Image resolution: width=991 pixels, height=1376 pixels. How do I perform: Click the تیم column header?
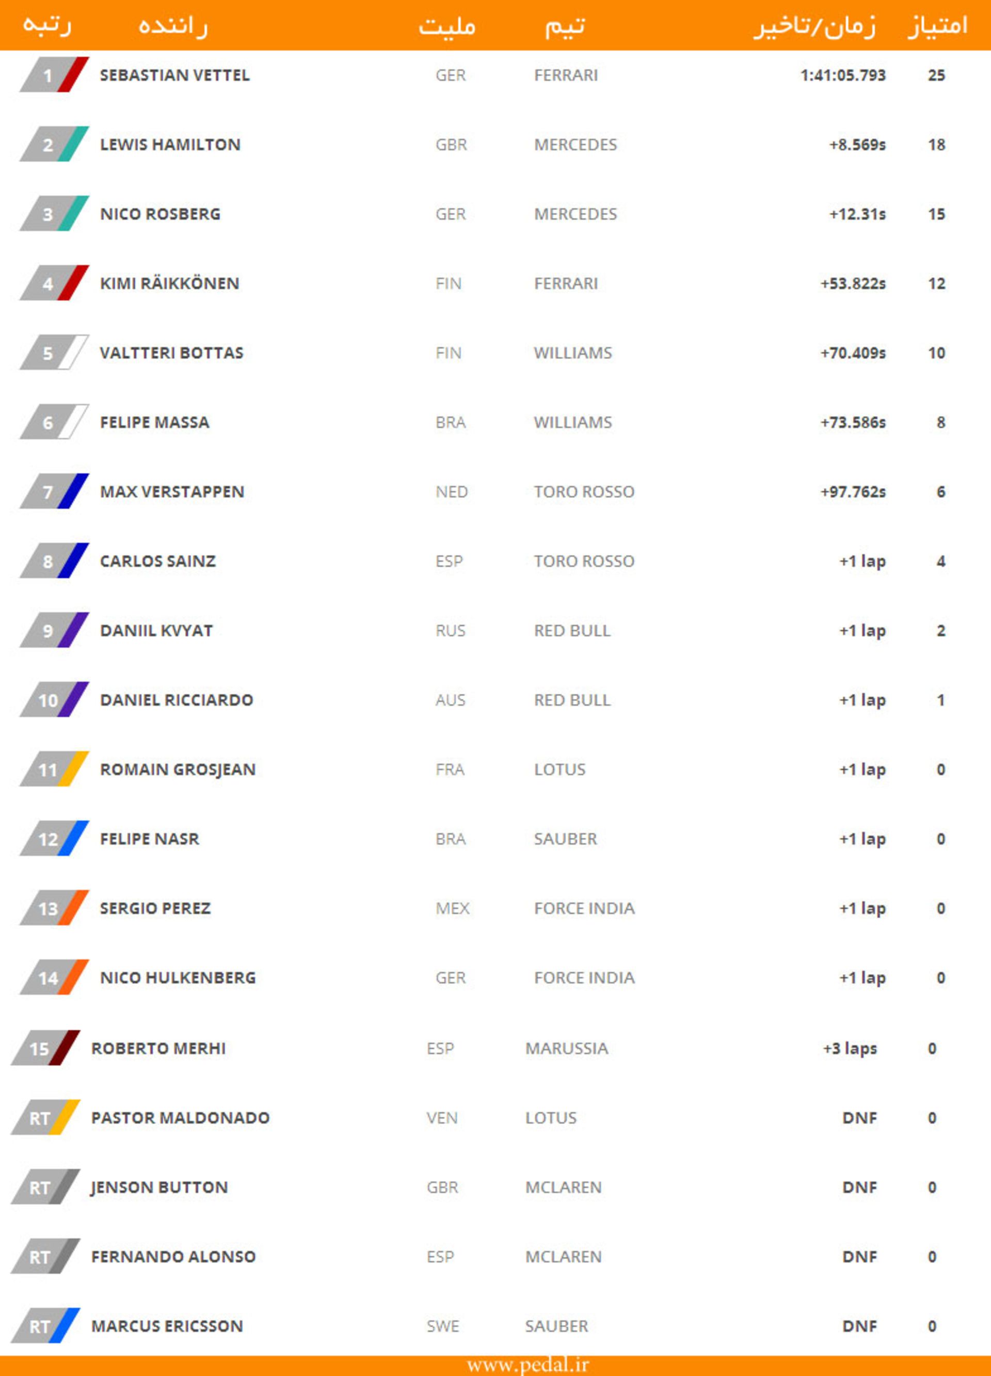[x=564, y=25]
